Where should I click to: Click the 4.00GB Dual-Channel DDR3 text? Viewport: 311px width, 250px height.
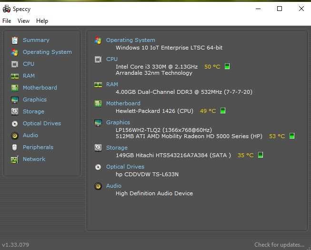pyautogui.click(x=184, y=92)
